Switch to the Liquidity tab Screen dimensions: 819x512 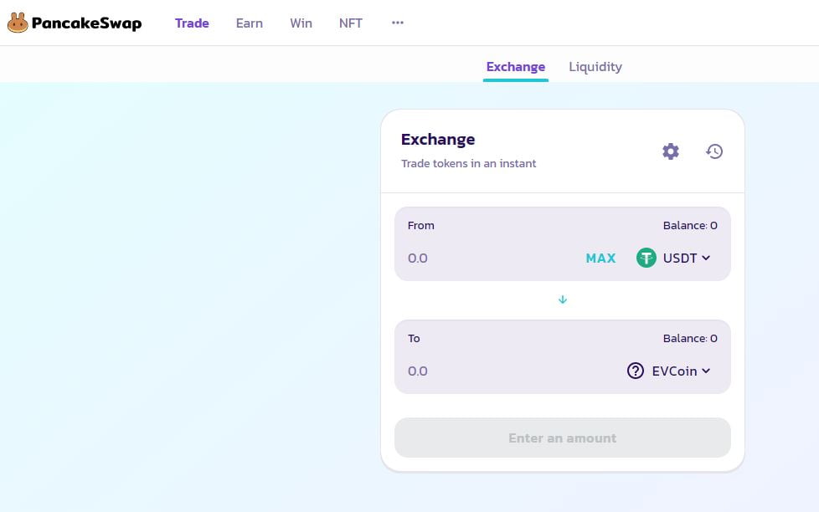pos(595,67)
